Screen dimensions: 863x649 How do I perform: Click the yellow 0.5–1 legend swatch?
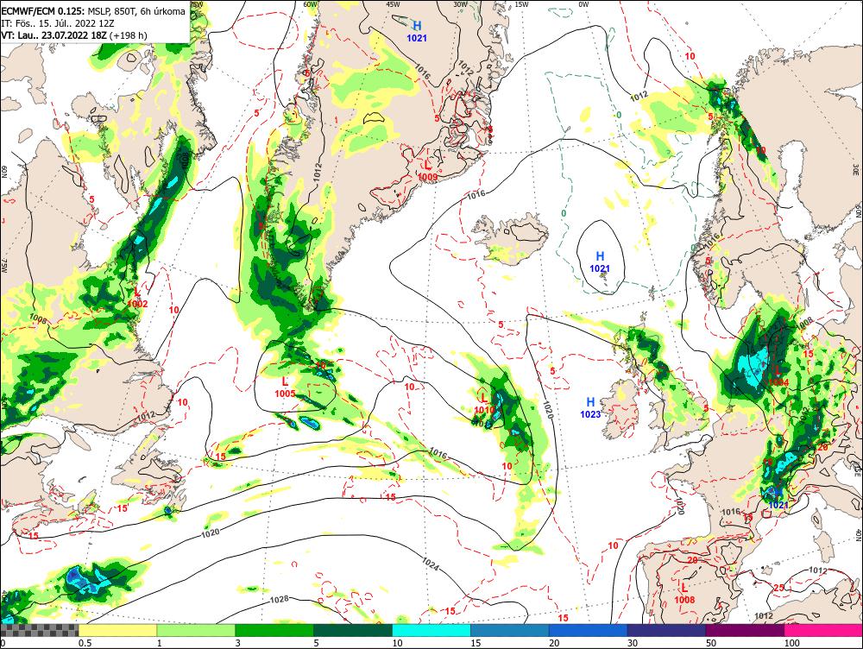point(117,630)
